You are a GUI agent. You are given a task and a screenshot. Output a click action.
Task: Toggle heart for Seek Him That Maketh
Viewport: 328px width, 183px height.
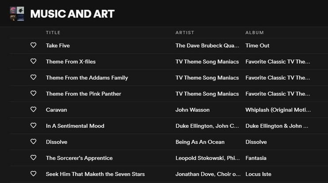33,174
